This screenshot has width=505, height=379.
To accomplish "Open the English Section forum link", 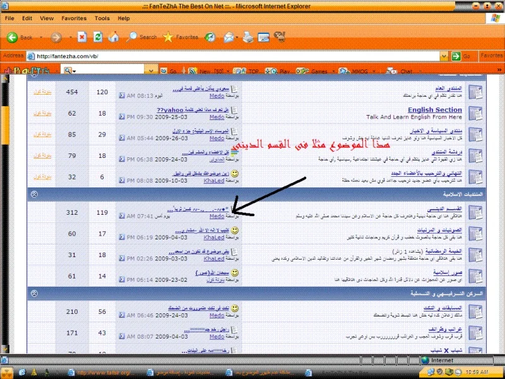I will [434, 110].
